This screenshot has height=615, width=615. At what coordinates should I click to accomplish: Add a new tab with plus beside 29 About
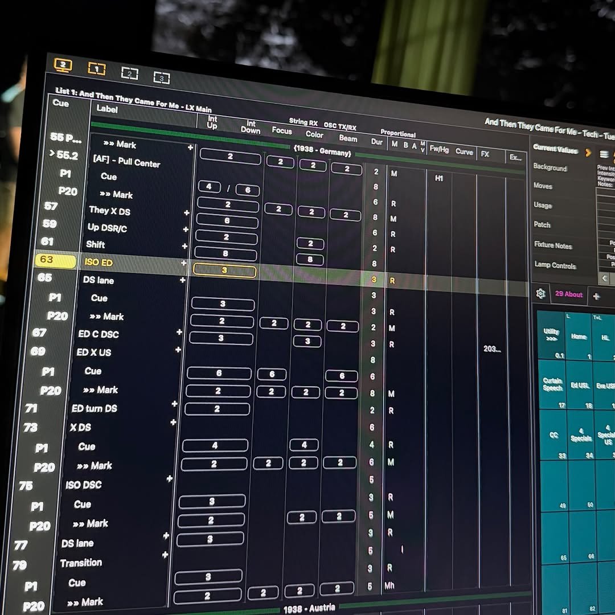[x=597, y=296]
